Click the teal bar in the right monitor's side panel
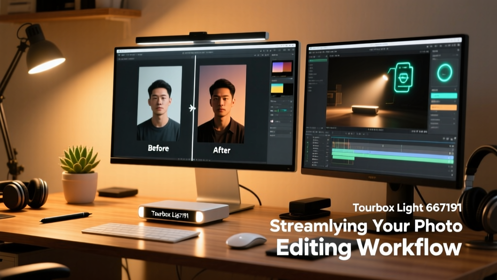This screenshot has width=497, height=280. [444, 96]
